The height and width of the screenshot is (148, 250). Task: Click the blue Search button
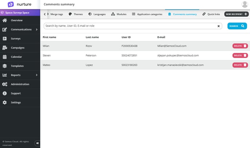click(x=237, y=26)
